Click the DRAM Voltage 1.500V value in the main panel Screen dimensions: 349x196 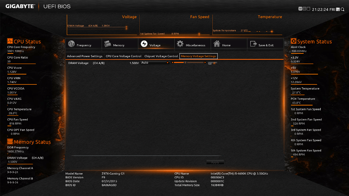point(134,63)
